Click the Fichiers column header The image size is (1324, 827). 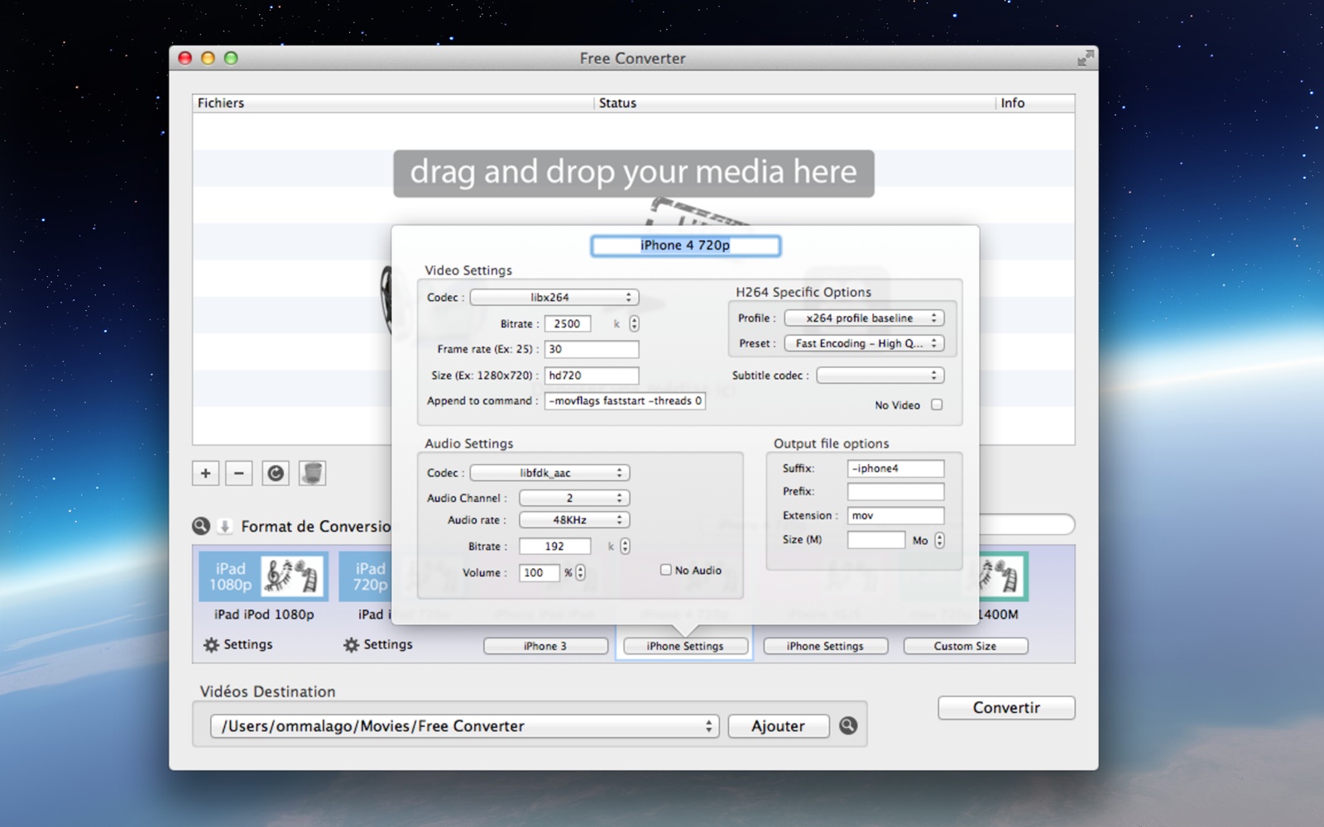tap(393, 103)
